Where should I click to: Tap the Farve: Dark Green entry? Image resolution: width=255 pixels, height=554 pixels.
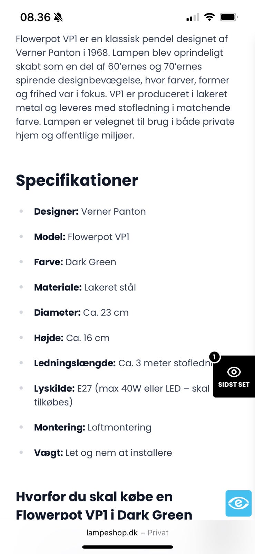coord(75,262)
